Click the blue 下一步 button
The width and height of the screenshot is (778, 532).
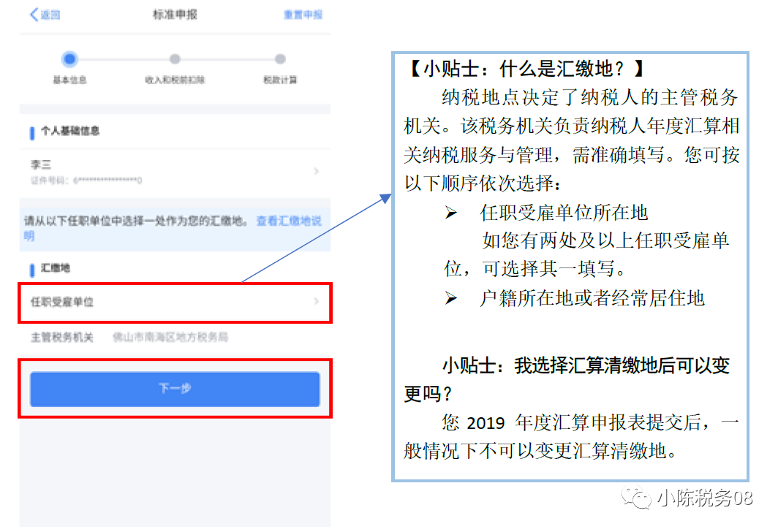point(175,389)
